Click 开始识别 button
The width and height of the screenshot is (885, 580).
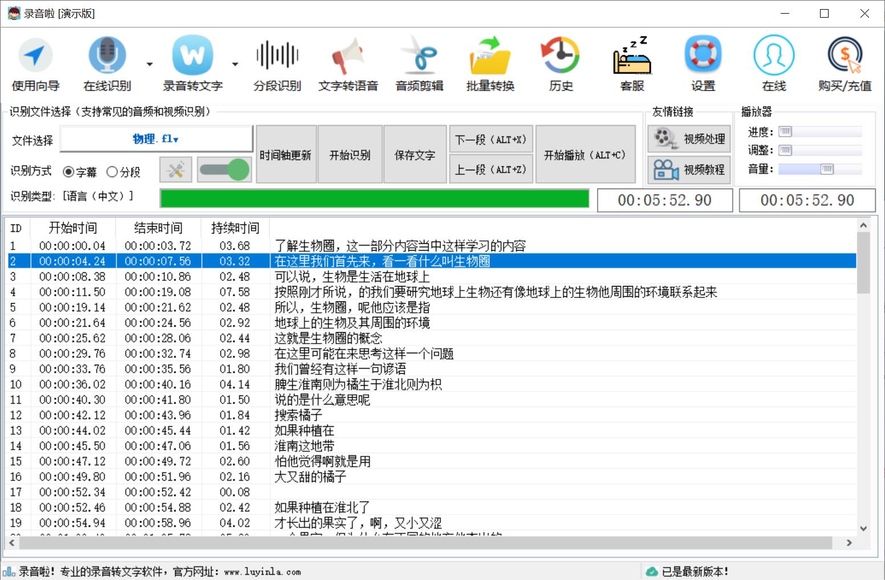[x=350, y=154]
